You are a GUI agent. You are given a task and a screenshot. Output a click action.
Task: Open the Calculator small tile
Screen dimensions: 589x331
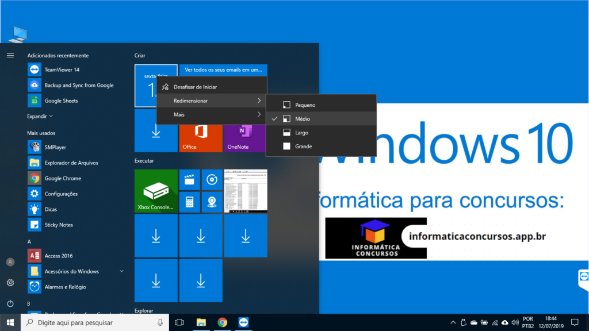(x=189, y=202)
